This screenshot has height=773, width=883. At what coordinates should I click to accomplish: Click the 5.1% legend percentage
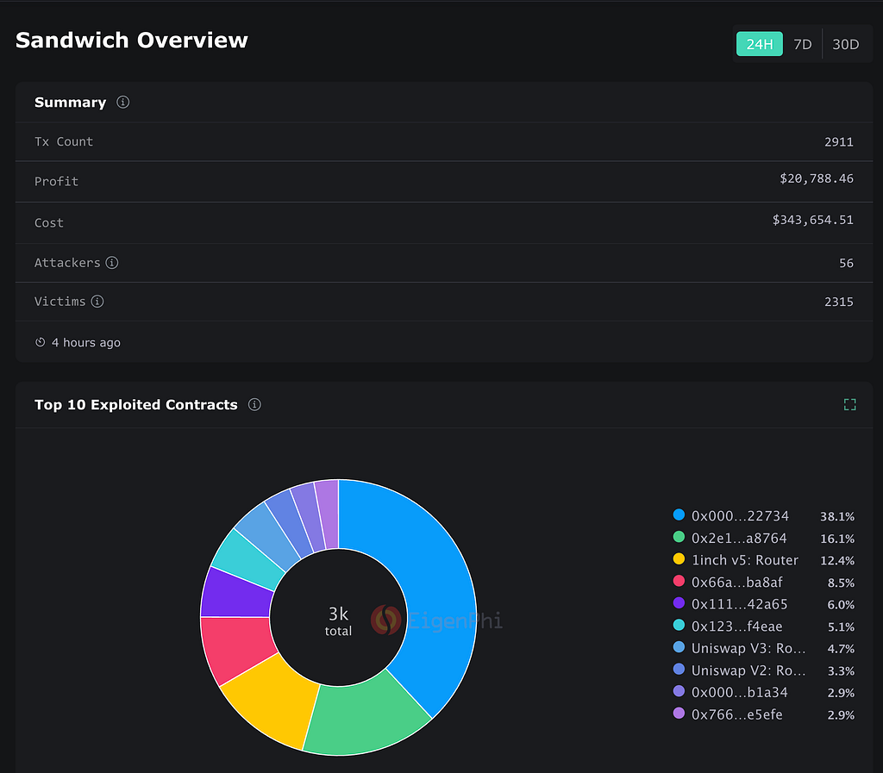point(841,627)
